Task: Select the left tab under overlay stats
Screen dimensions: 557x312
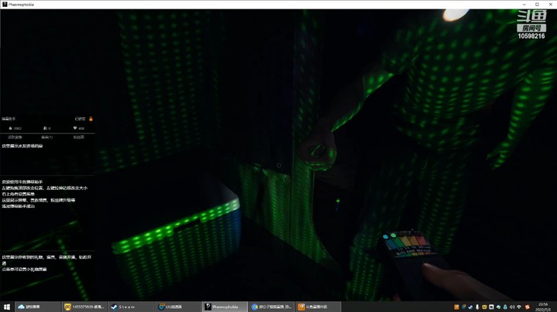Action: [x=15, y=137]
